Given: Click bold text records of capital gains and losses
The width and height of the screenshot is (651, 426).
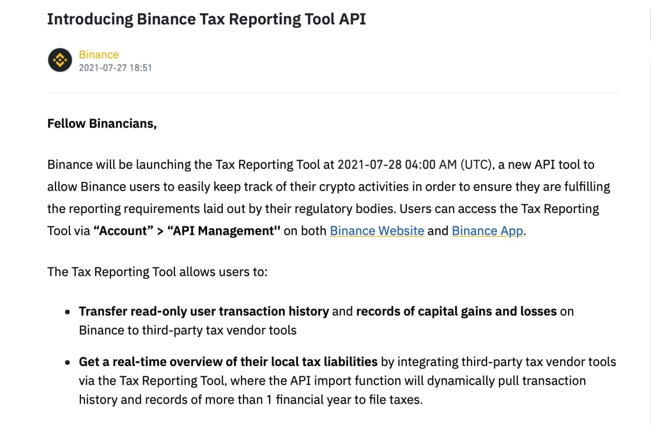Looking at the screenshot, I should pyautogui.click(x=456, y=311).
